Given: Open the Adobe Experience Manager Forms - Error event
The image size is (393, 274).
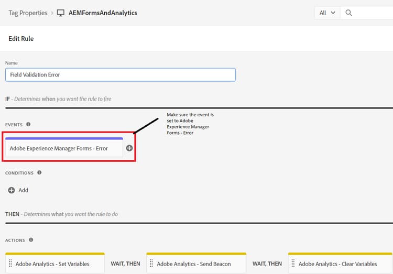Looking at the screenshot, I should (x=64, y=147).
